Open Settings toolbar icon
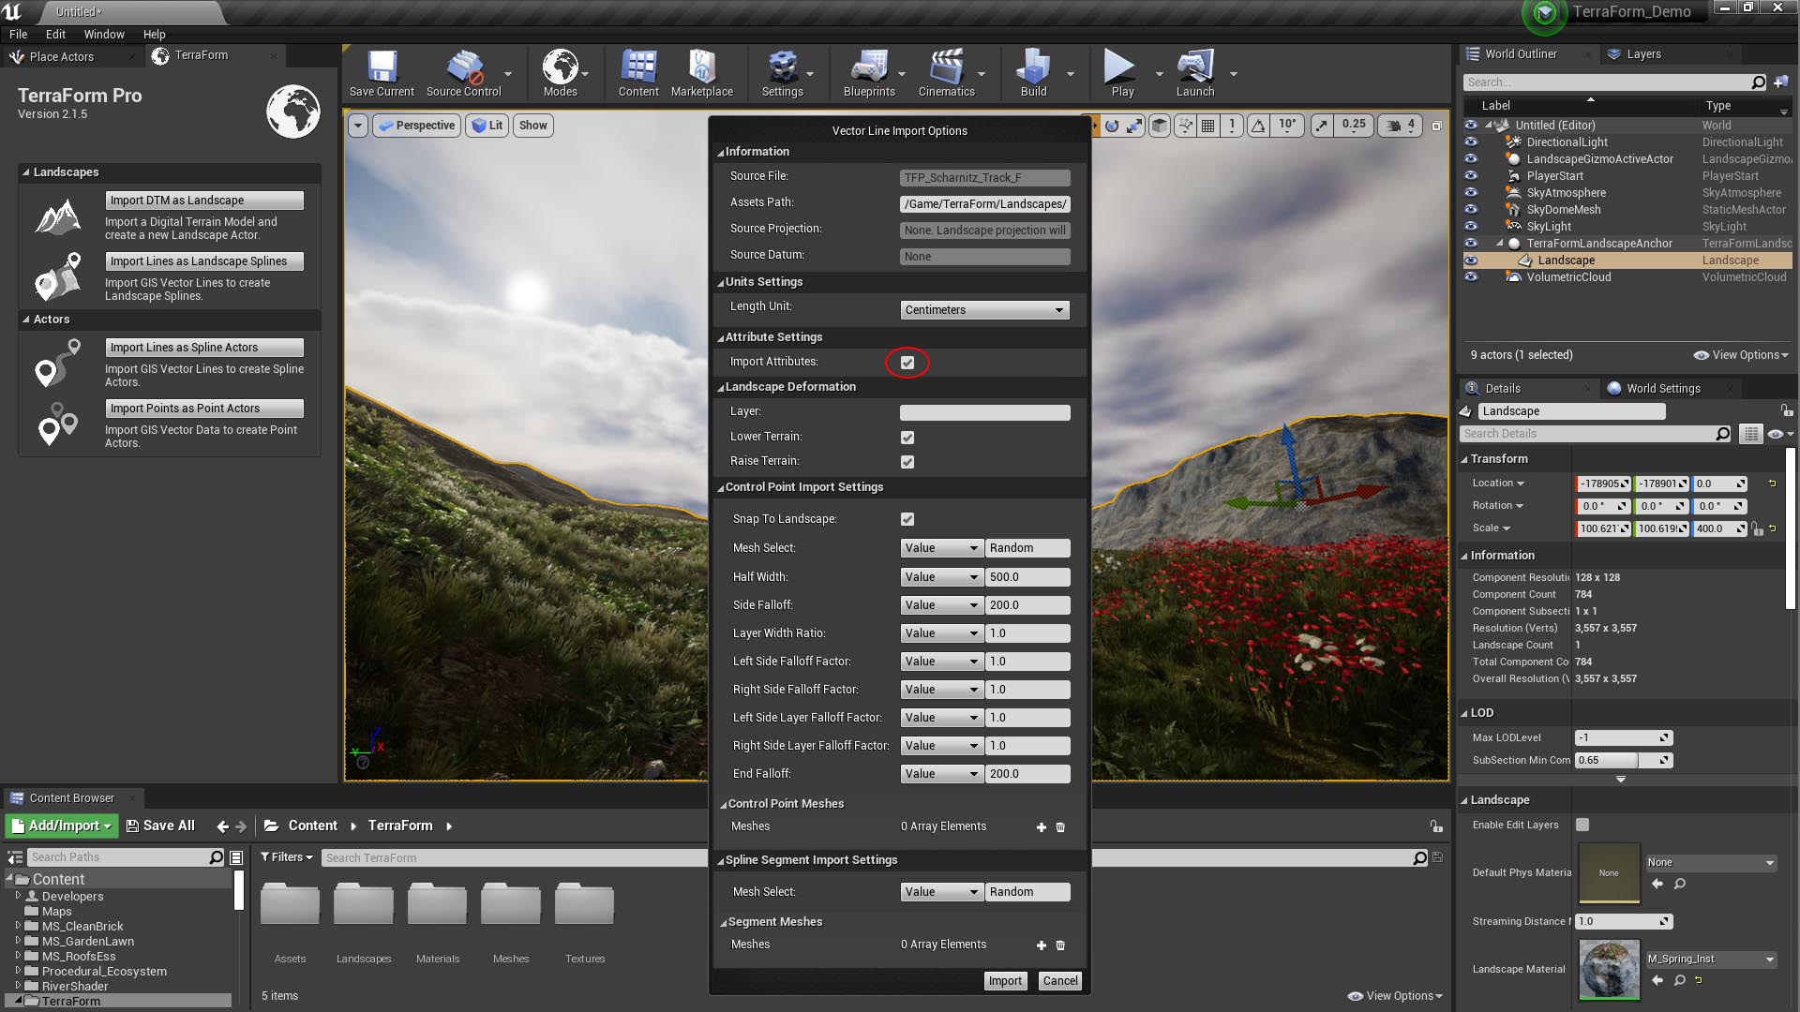This screenshot has width=1800, height=1012. [x=782, y=74]
